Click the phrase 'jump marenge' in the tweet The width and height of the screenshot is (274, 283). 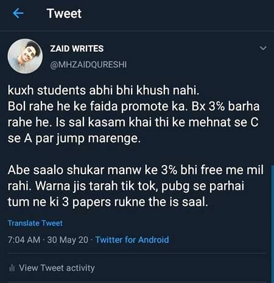coord(98,139)
